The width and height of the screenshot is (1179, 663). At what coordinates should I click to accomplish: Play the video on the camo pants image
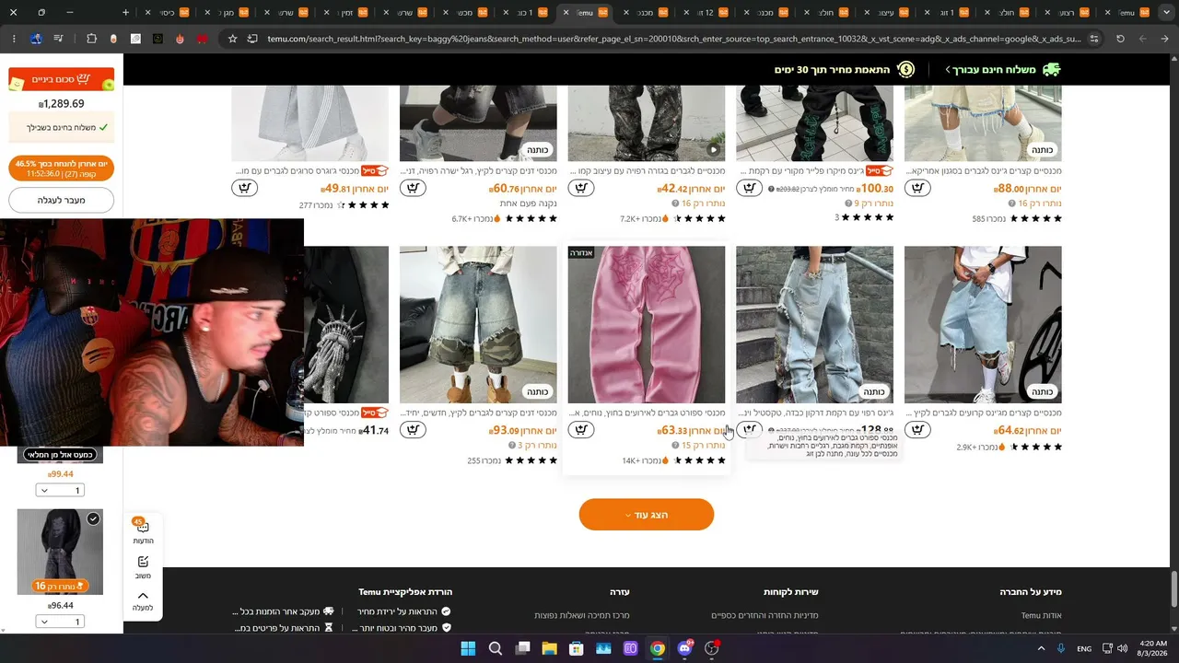tap(713, 149)
